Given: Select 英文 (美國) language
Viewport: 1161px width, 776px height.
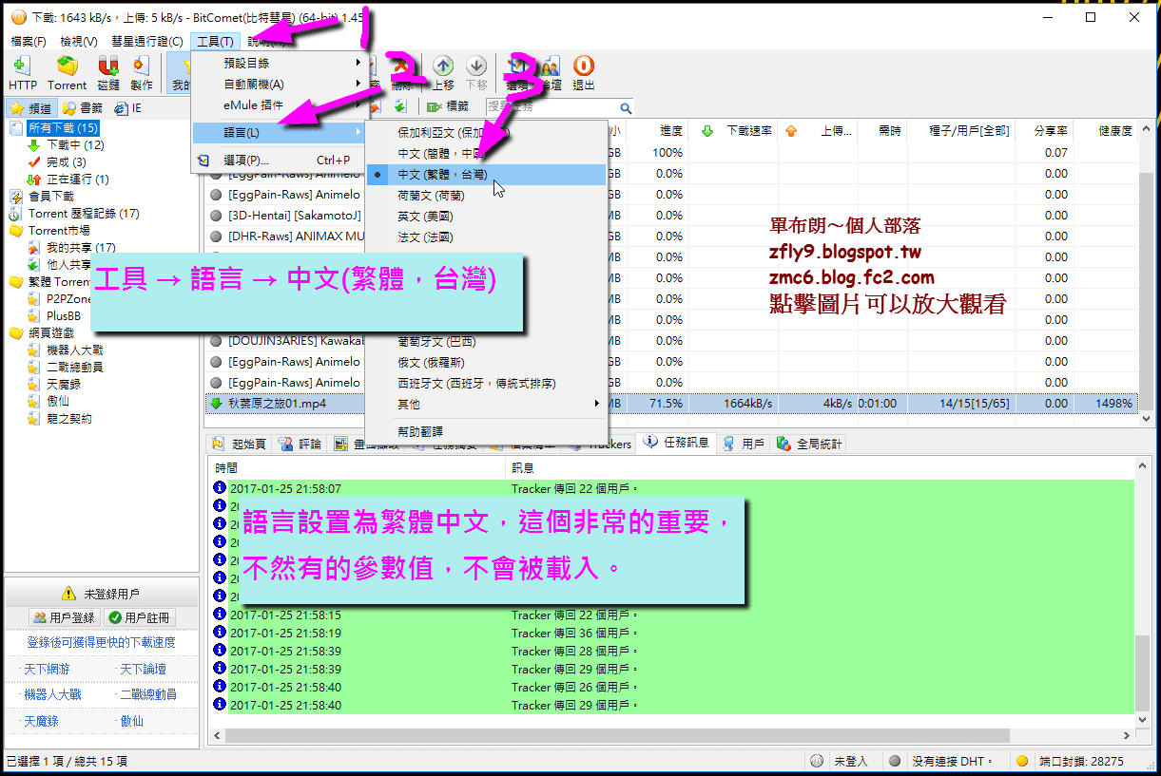Looking at the screenshot, I should pos(486,217).
